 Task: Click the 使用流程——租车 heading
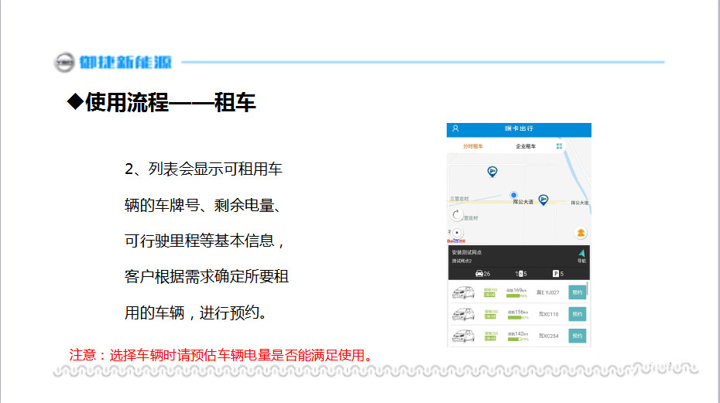161,102
